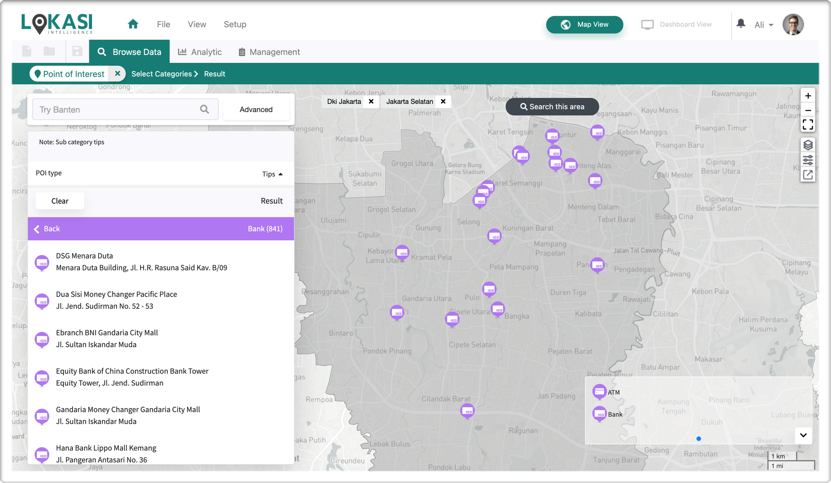
Task: Open the Setup menu
Action: click(x=235, y=24)
